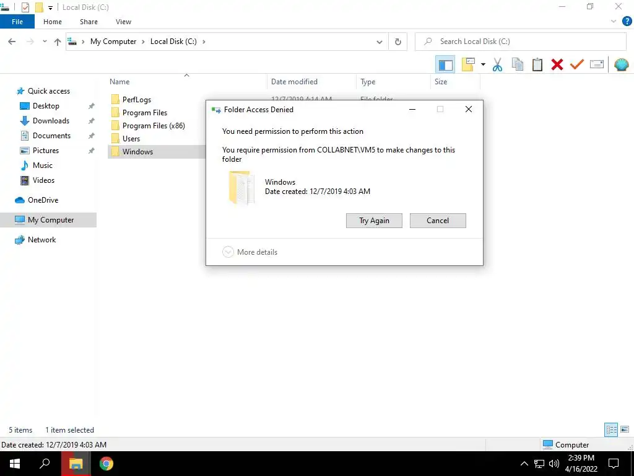This screenshot has width=634, height=476.
Task: Open Documents in navigation pane
Action: coord(51,136)
